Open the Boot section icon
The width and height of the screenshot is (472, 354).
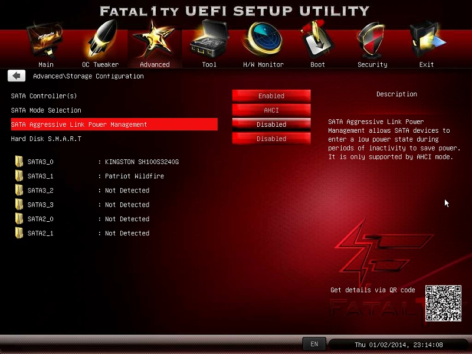coord(317,41)
